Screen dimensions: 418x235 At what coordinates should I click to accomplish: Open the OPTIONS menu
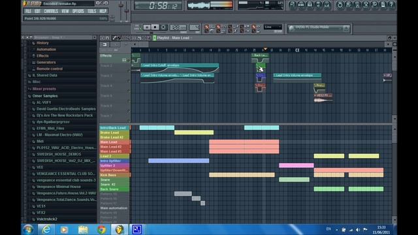[78, 11]
